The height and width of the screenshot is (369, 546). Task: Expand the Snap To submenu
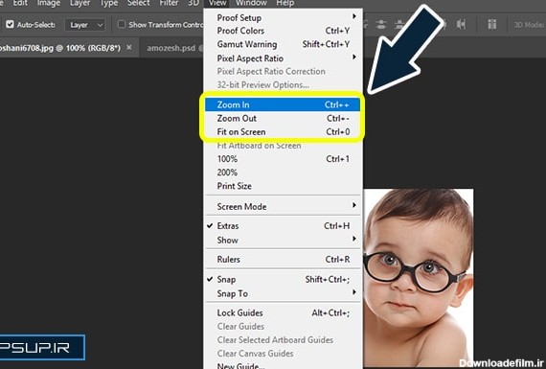click(283, 293)
